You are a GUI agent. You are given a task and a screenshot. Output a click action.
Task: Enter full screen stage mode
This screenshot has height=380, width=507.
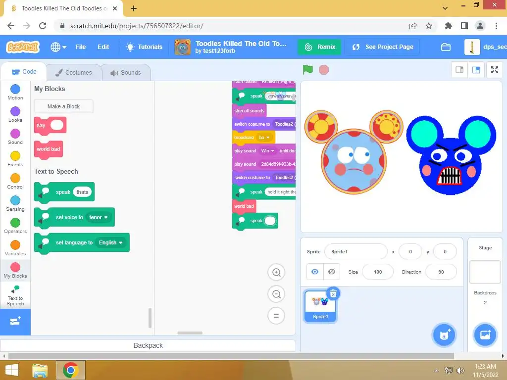pos(495,70)
